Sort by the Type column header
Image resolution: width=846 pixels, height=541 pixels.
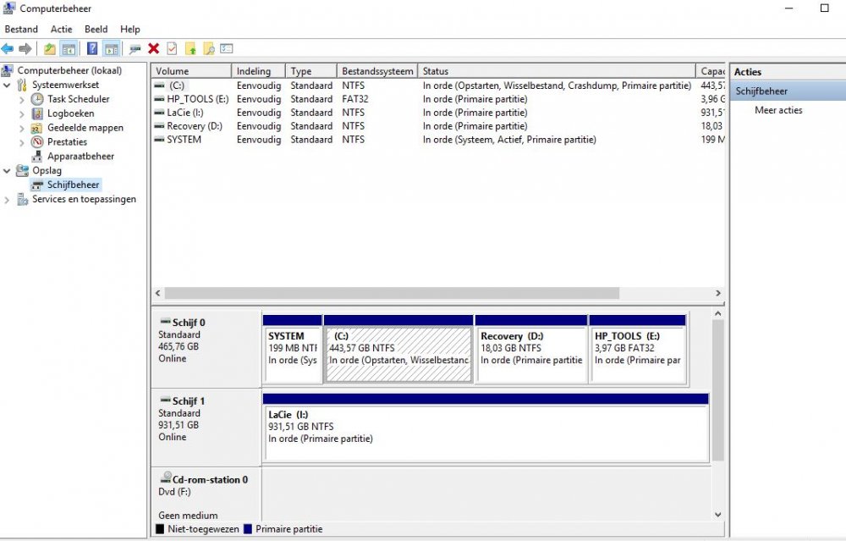(311, 71)
